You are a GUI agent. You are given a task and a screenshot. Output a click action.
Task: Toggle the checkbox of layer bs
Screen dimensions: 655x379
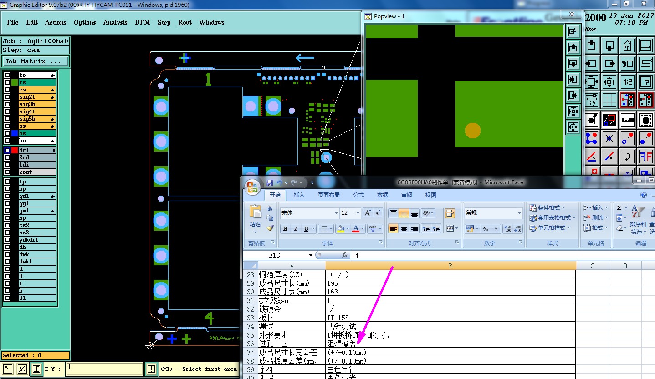7,133
